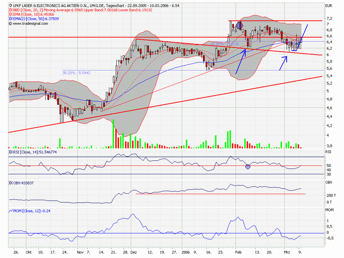Select the MOM [Close, 12]:-0.24 label
The height and width of the screenshot is (258, 344).
point(32,211)
